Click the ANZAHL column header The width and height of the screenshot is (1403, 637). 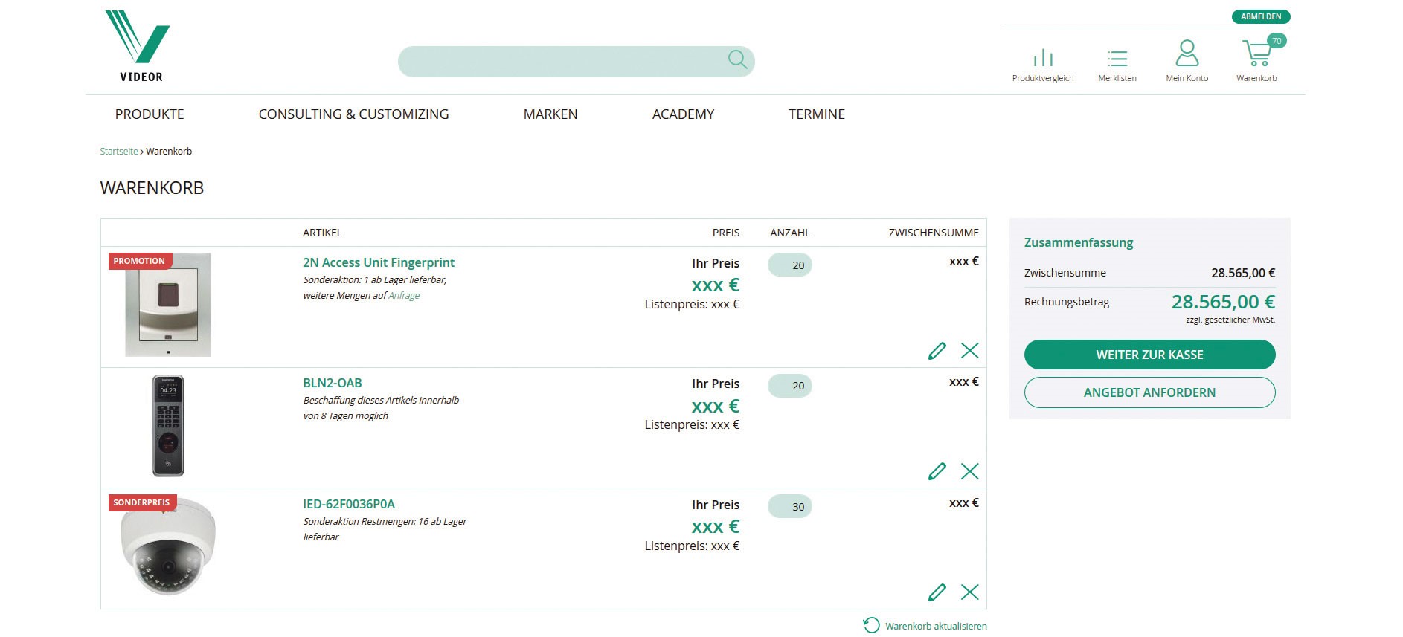coord(790,233)
